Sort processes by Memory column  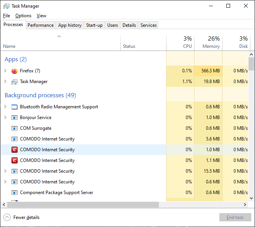point(208,42)
